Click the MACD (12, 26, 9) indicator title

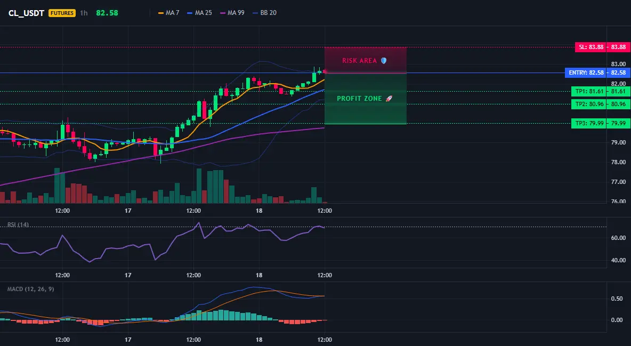[x=30, y=289]
